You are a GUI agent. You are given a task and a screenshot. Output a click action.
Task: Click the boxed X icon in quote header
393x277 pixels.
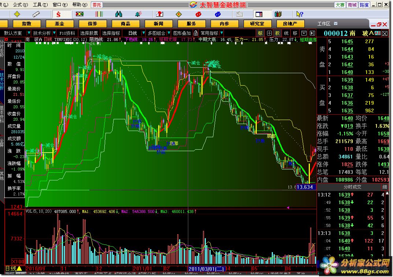point(385,33)
